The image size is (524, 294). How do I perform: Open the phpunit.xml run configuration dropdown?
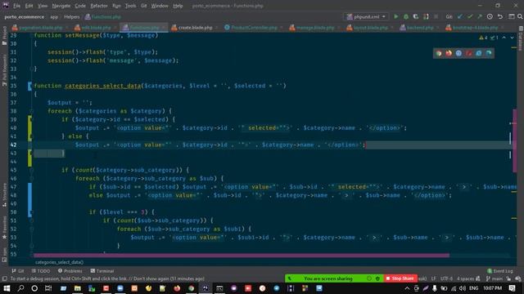click(x=366, y=16)
